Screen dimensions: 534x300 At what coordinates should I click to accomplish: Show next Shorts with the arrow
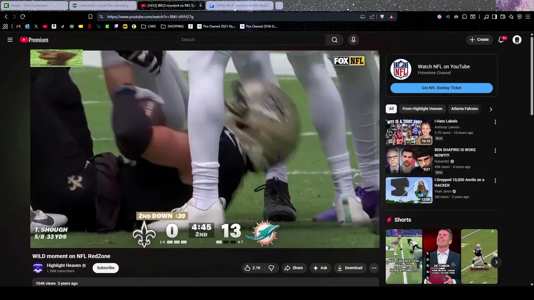496,262
